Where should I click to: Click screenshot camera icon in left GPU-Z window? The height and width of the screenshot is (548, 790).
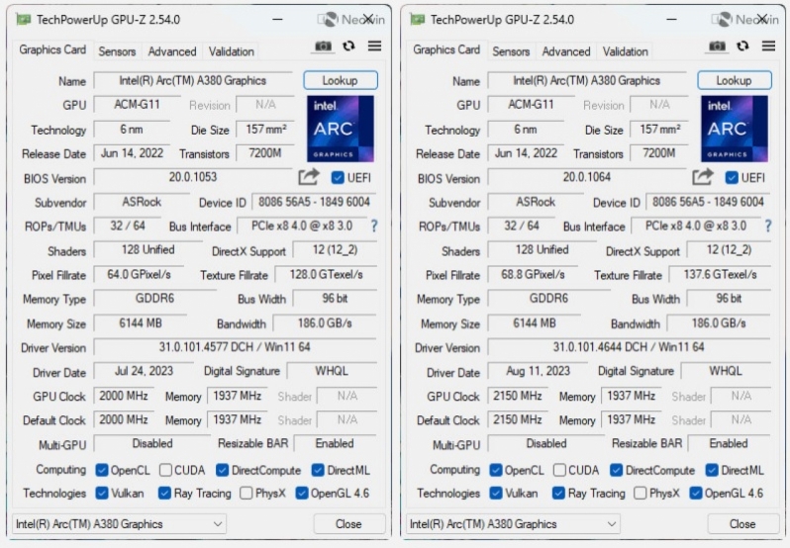click(x=323, y=46)
